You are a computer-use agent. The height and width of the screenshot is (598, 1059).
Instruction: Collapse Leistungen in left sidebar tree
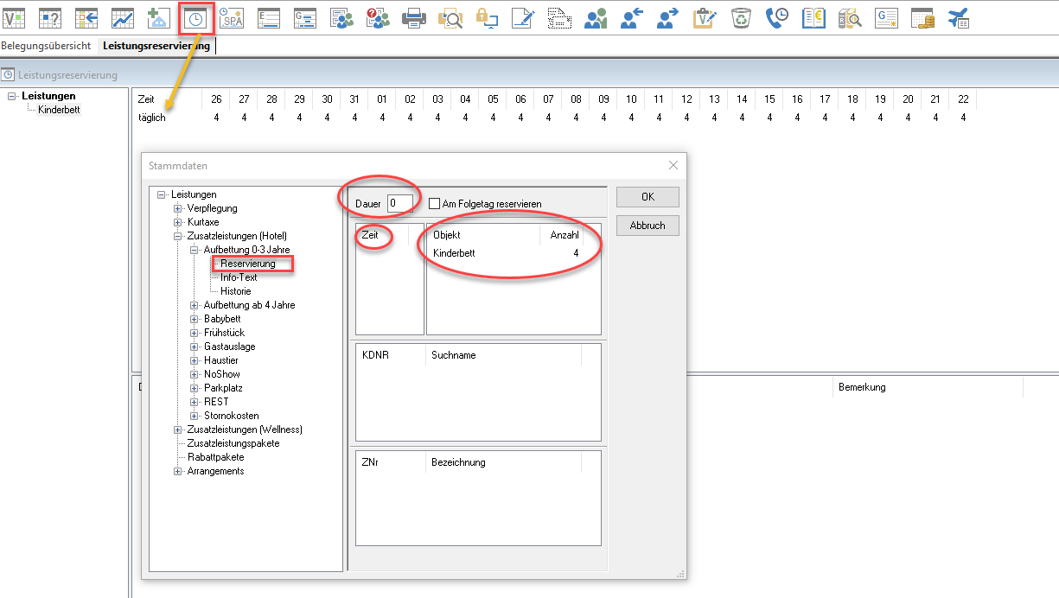tap(12, 96)
